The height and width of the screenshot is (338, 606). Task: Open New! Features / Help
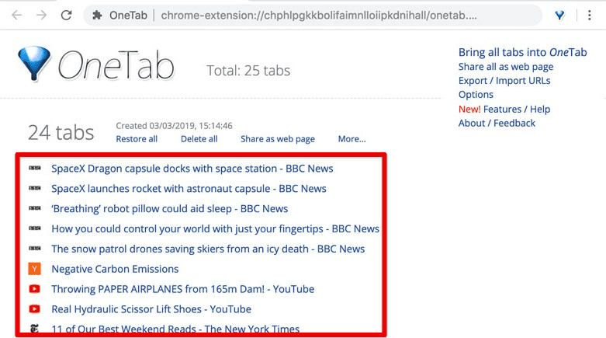[x=504, y=110]
